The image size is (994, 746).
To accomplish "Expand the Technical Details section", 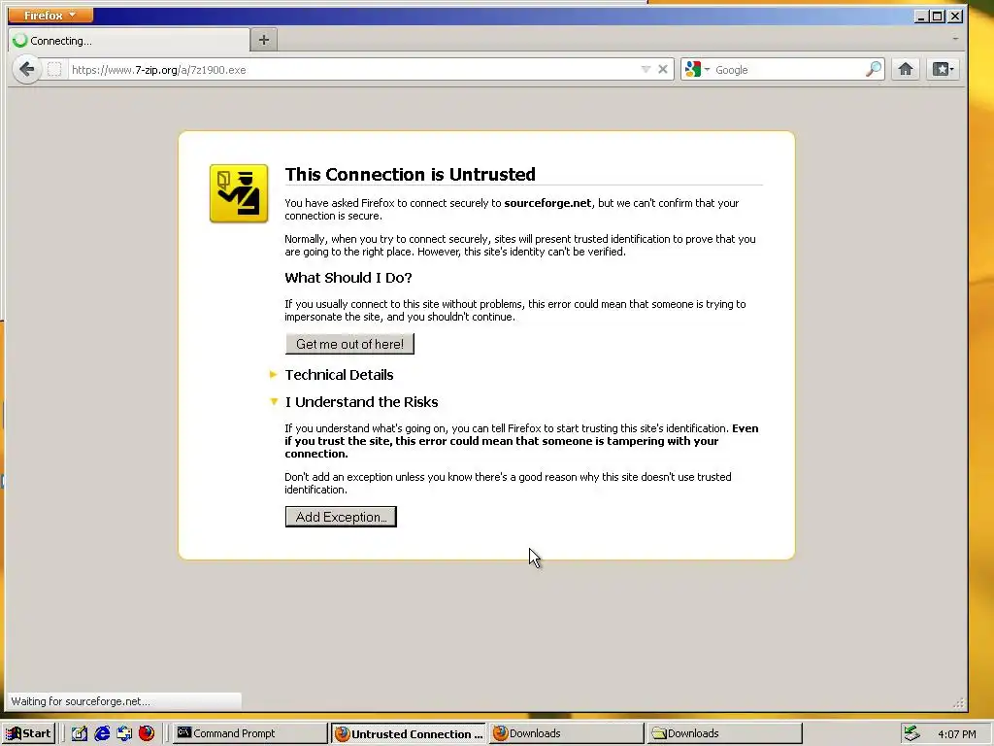I will click(339, 375).
